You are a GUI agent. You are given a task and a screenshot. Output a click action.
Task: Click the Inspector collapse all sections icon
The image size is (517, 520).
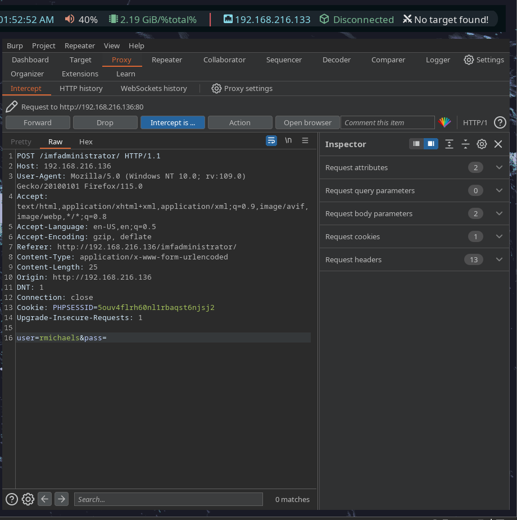(465, 144)
